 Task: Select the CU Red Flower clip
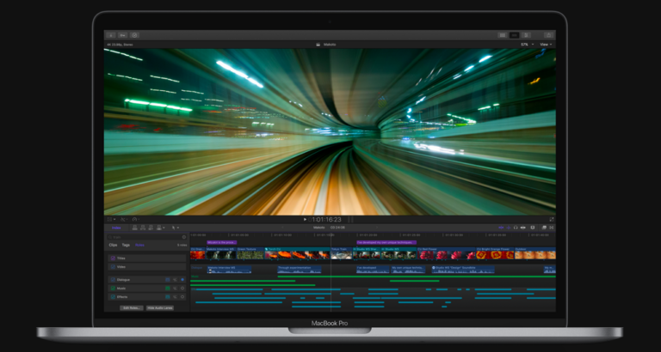[447, 253]
